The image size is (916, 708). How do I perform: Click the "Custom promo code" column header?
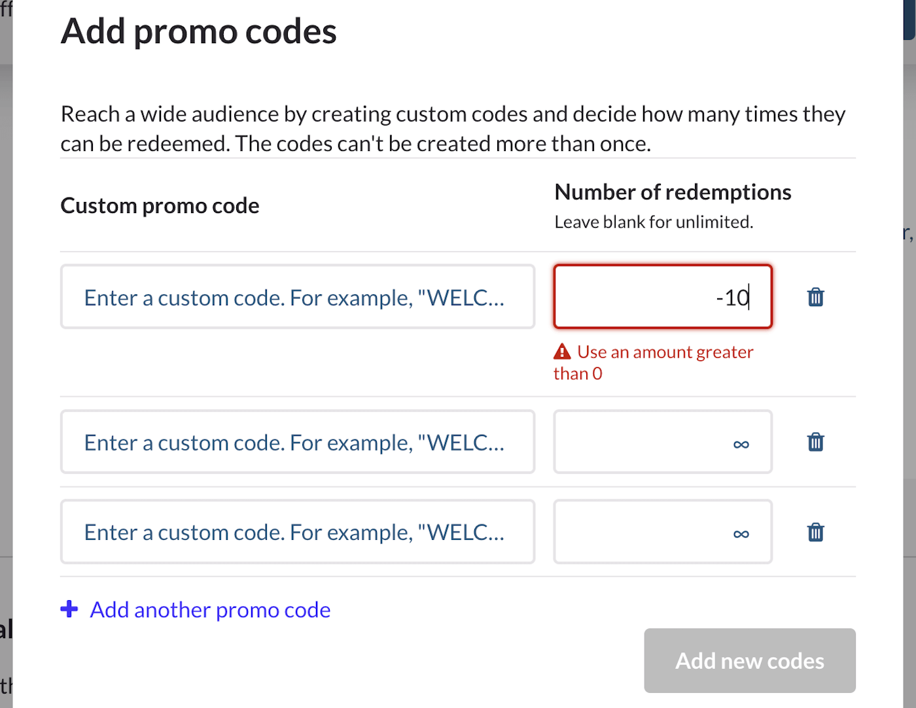[160, 206]
